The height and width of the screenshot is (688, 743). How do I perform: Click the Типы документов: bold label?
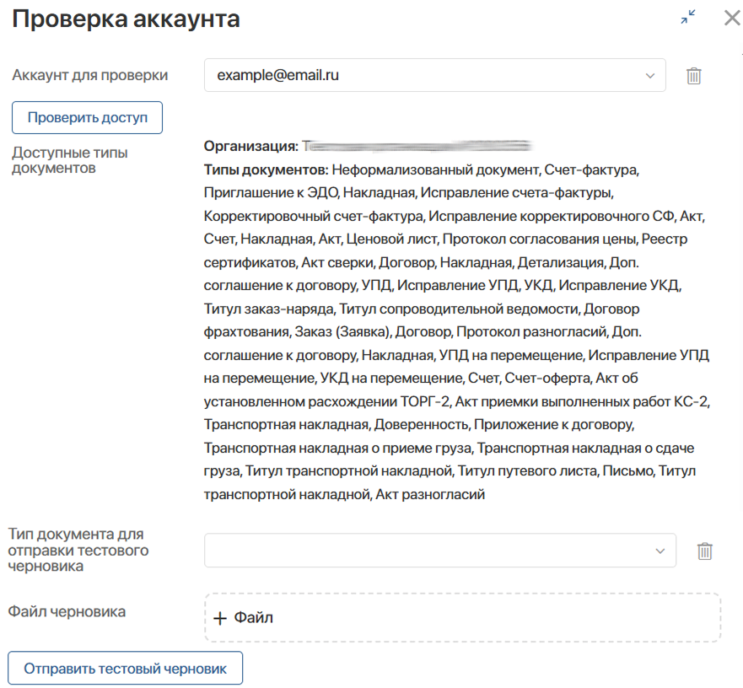266,169
